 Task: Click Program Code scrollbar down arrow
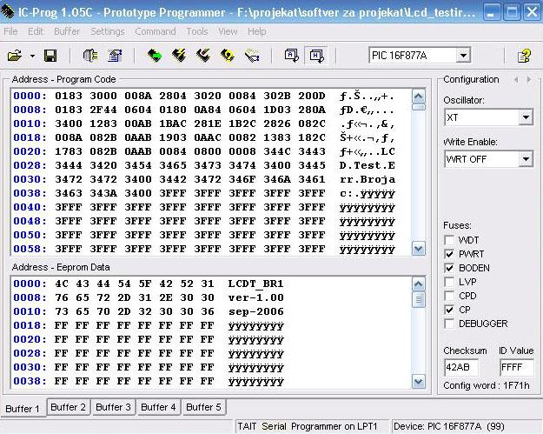419,249
